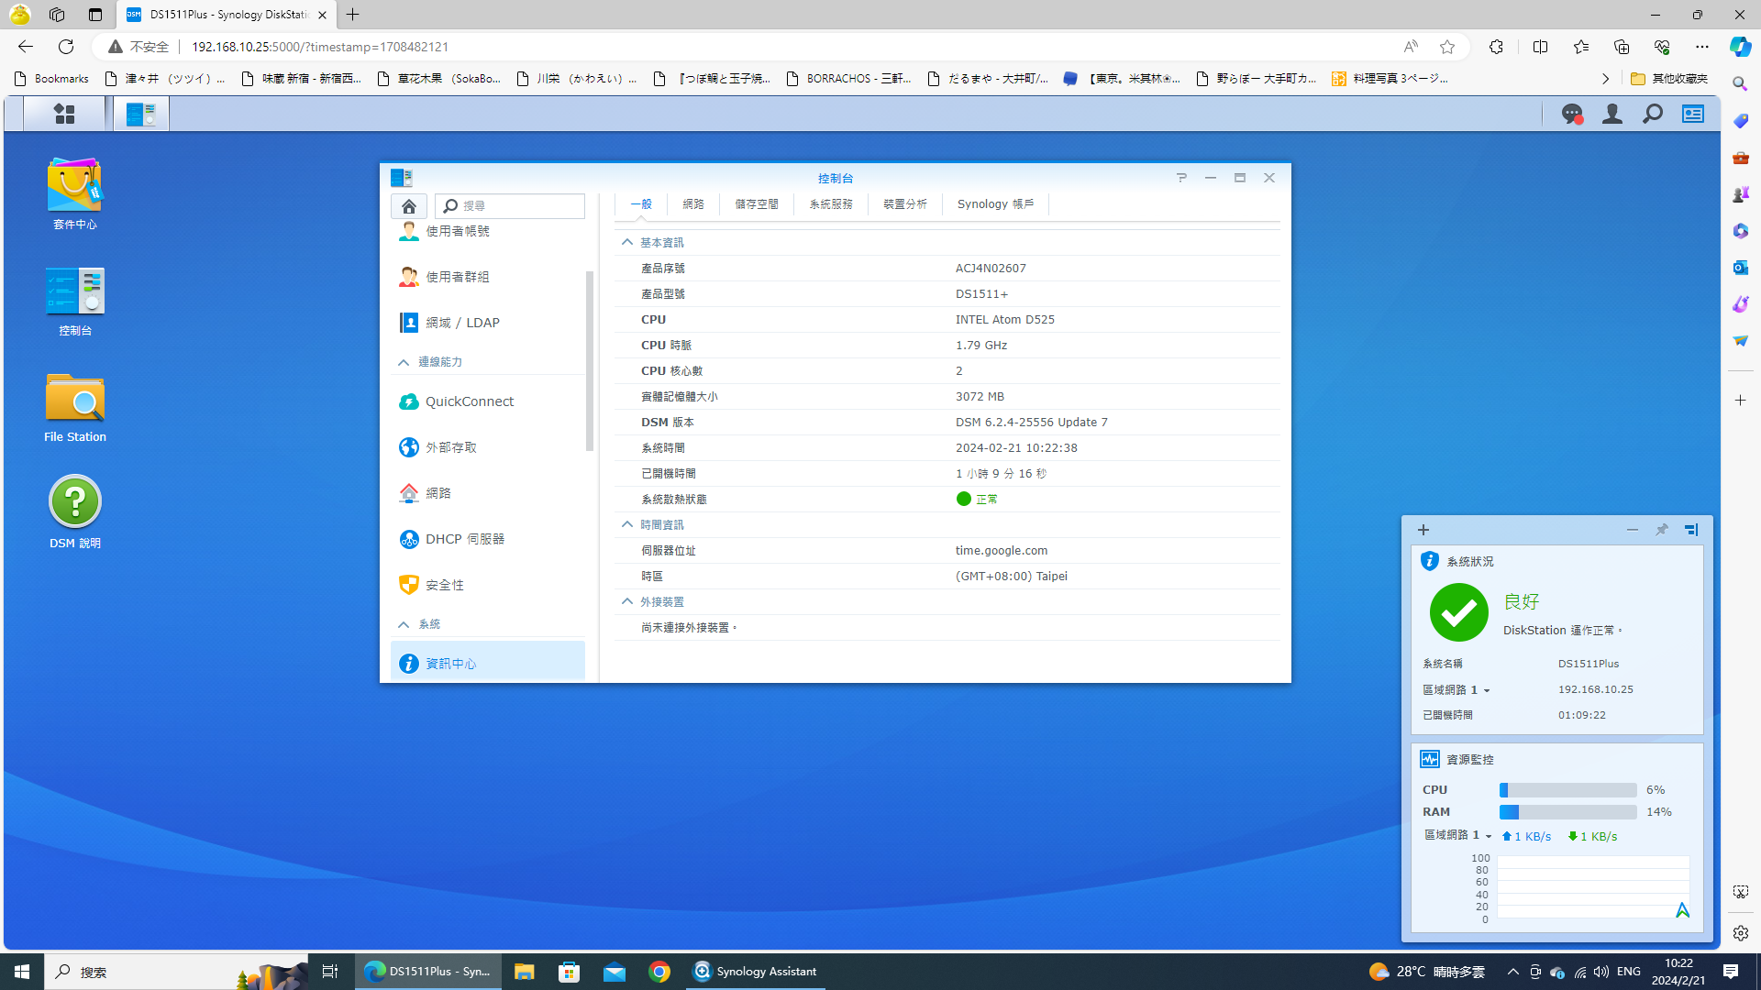Collapse the 基本資訊 section
The image size is (1761, 990).
(x=627, y=242)
